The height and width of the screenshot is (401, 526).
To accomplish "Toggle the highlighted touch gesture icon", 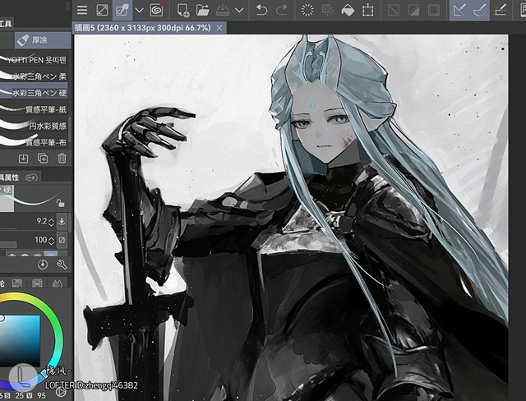I will tap(122, 10).
